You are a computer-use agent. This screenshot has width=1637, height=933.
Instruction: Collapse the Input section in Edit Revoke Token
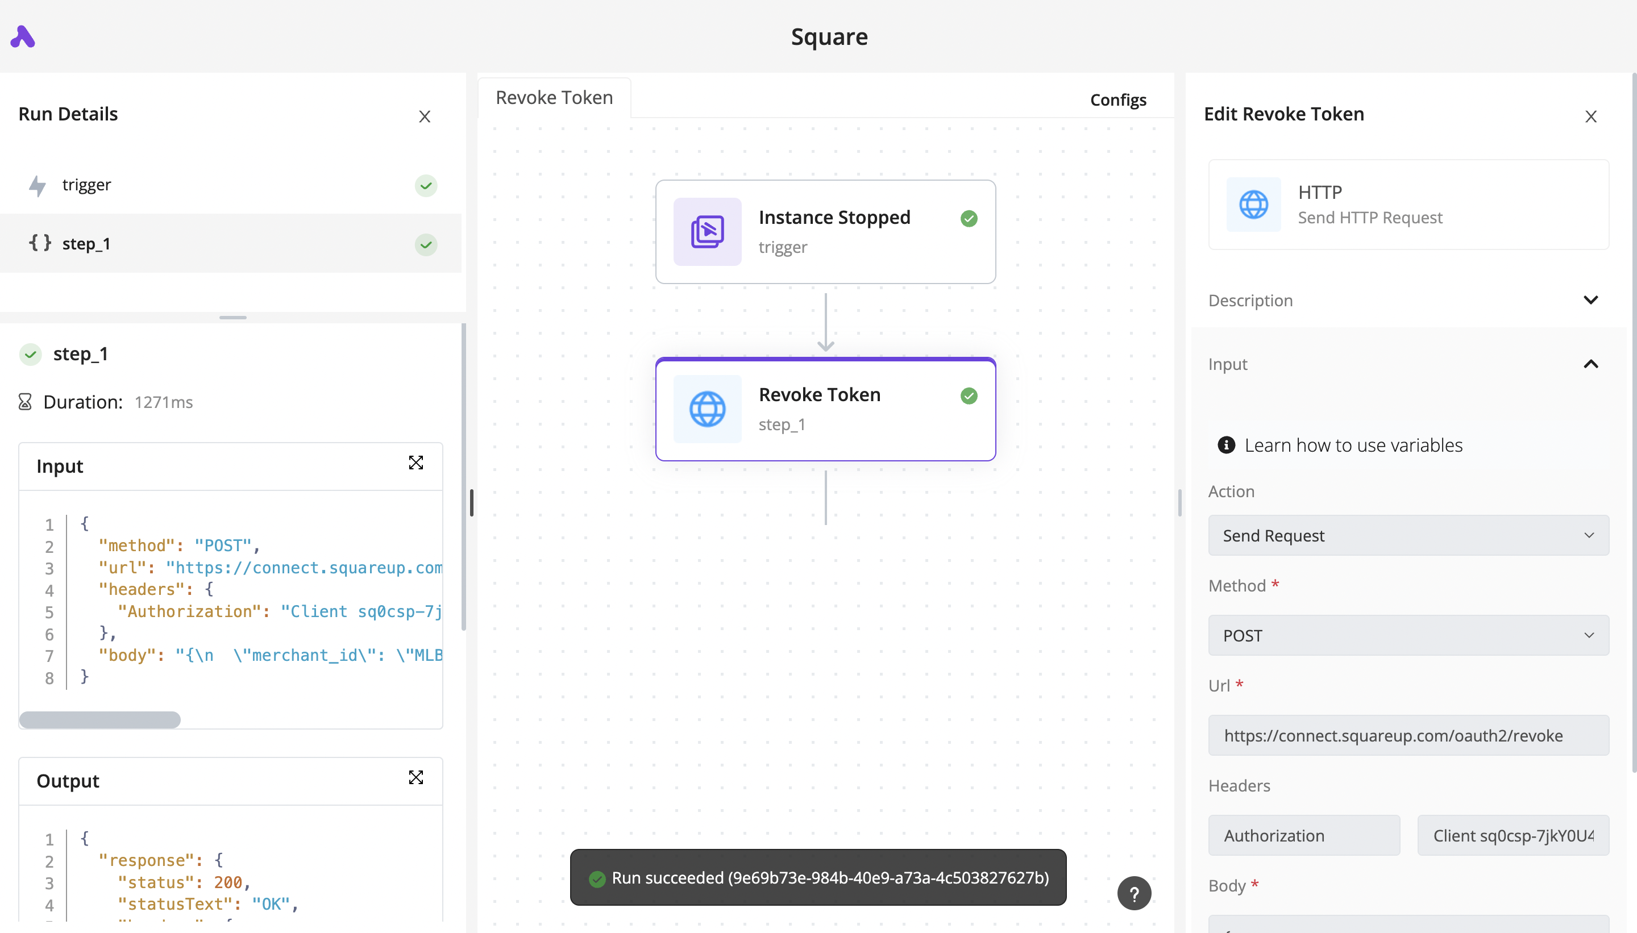[1592, 364]
